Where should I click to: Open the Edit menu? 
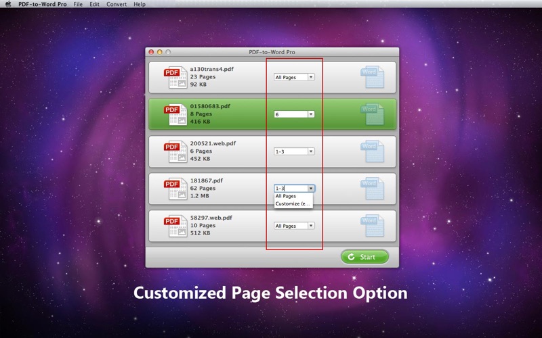point(94,4)
